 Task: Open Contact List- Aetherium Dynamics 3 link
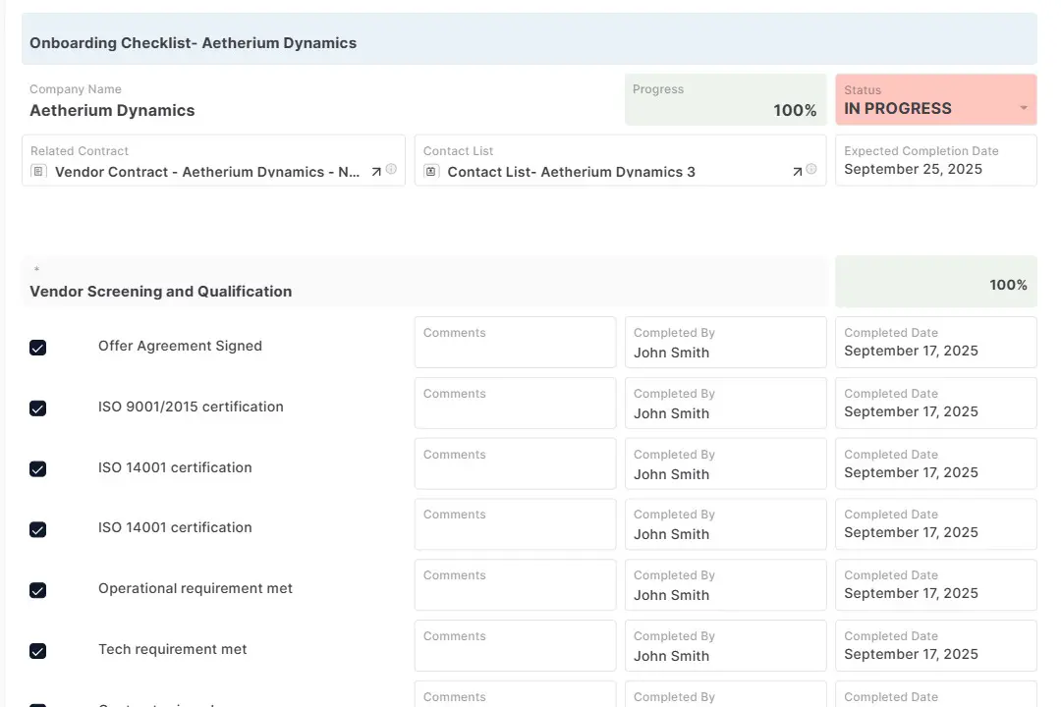[x=570, y=170]
